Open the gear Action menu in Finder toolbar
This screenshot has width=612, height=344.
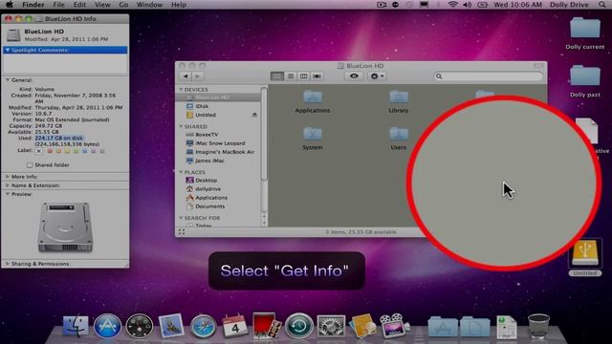(377, 76)
